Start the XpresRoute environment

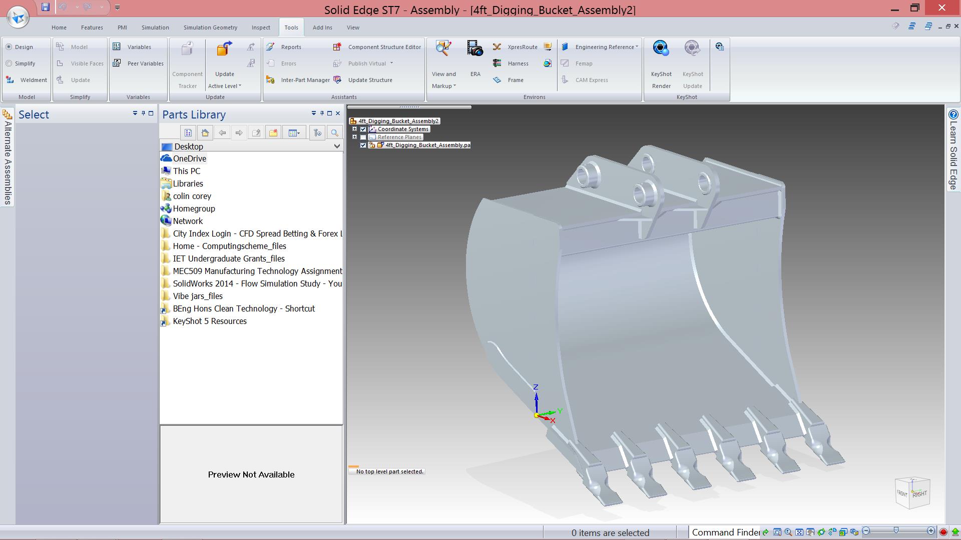(516, 47)
